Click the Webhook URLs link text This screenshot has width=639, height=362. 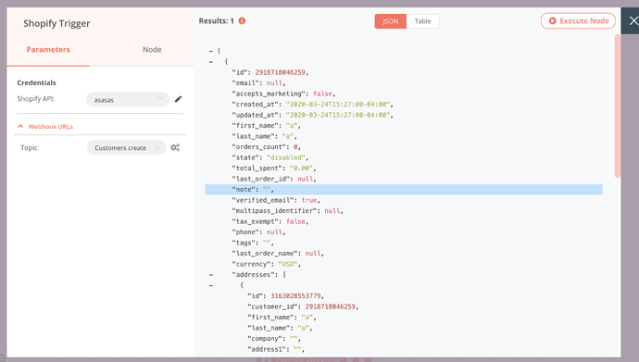pos(51,127)
